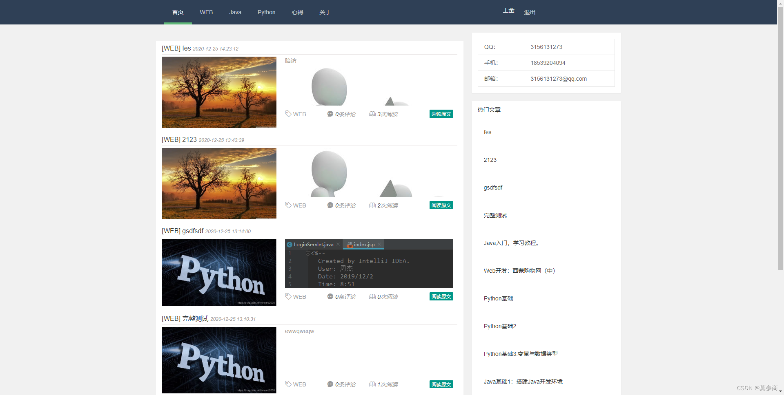Screen dimensions: 784x395
Task: Open the [WEB] fes post title
Action: click(176, 48)
